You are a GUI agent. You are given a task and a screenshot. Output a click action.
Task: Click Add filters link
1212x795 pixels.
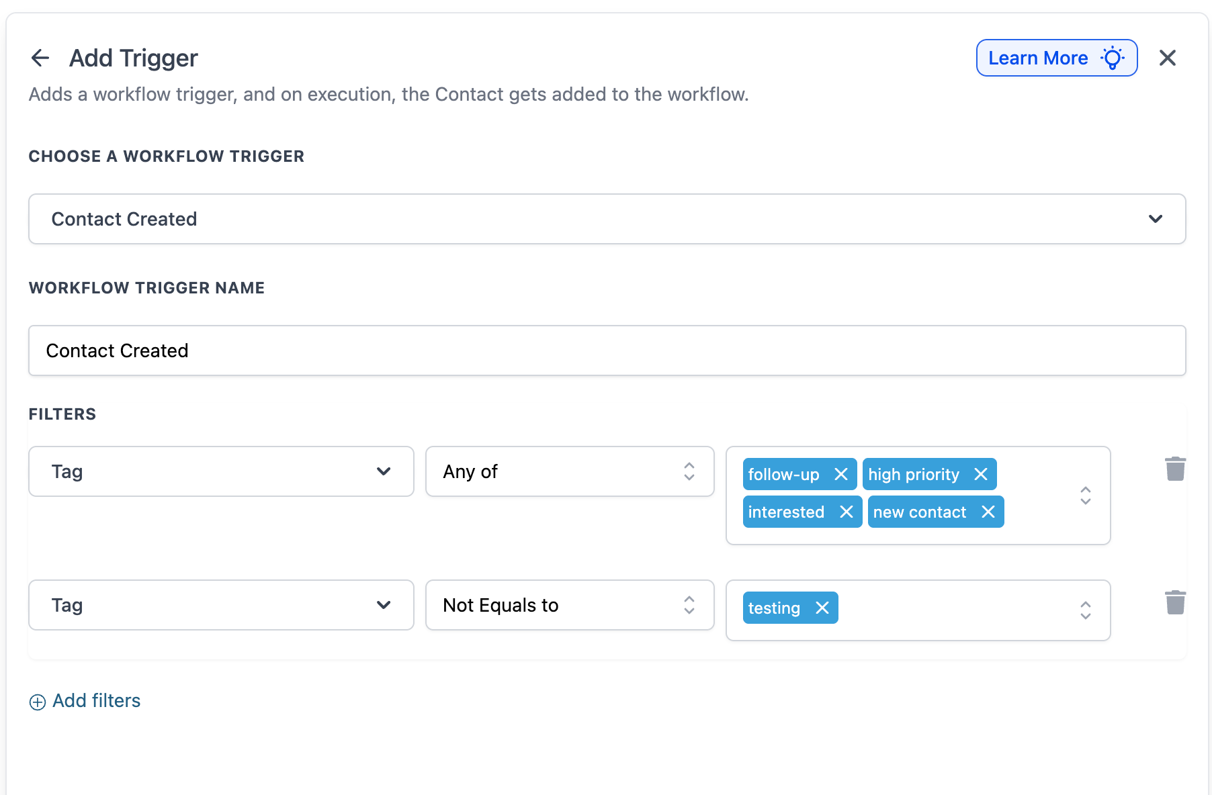[96, 701]
